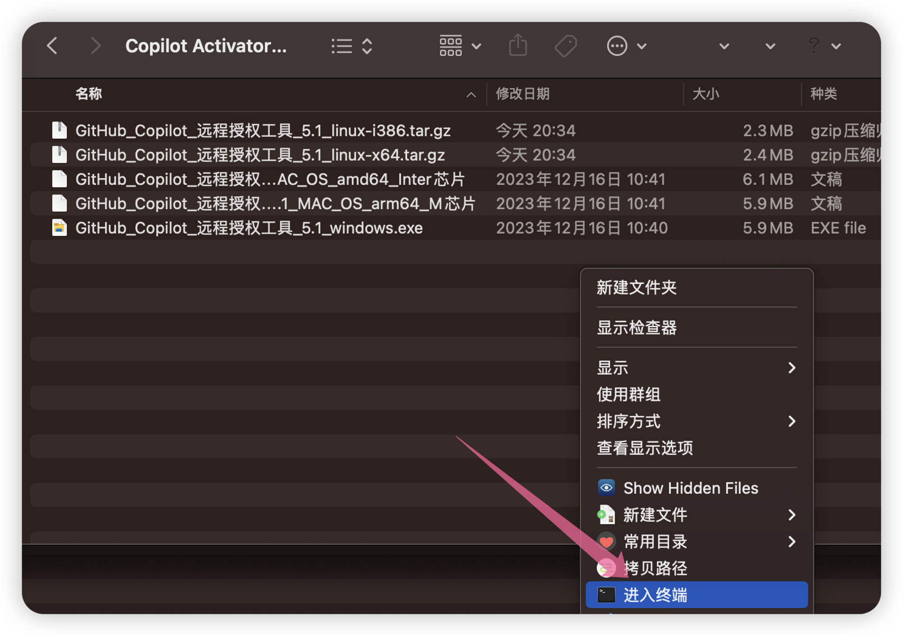Image resolution: width=903 pixels, height=636 pixels.
Task: Select 查看显示选项 menu entry
Action: coord(646,448)
